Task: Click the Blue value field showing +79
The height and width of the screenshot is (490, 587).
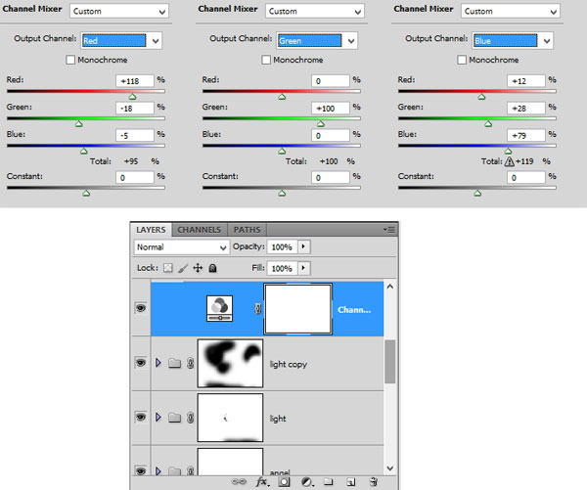Action: click(x=526, y=135)
